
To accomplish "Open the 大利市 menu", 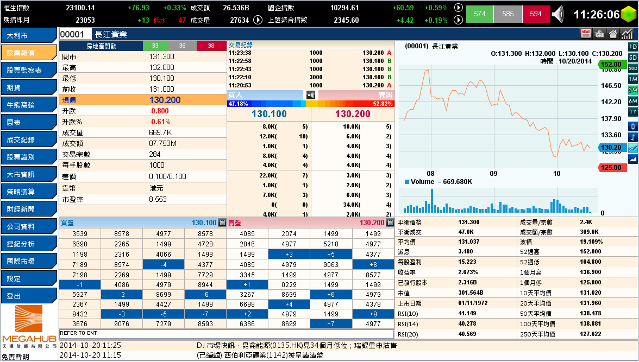I will click(x=28, y=35).
